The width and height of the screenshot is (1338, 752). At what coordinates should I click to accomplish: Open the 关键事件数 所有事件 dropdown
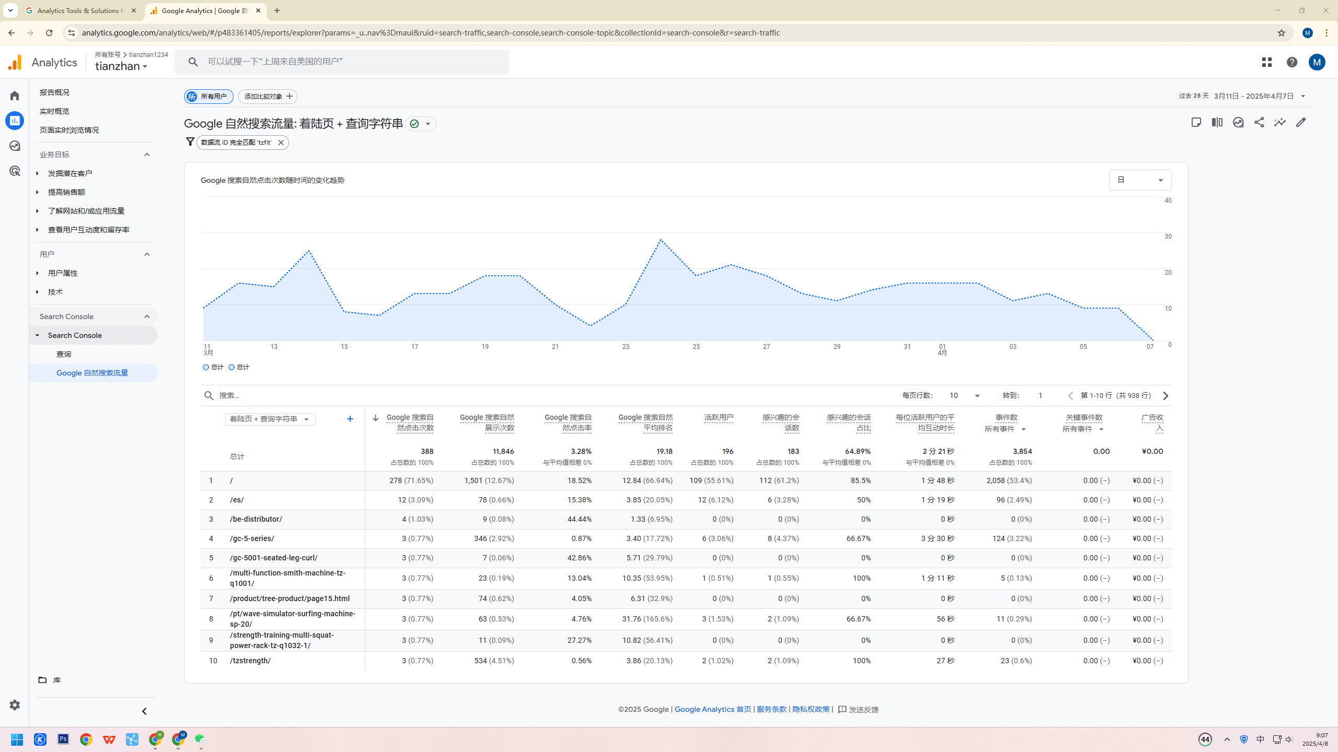click(1083, 429)
